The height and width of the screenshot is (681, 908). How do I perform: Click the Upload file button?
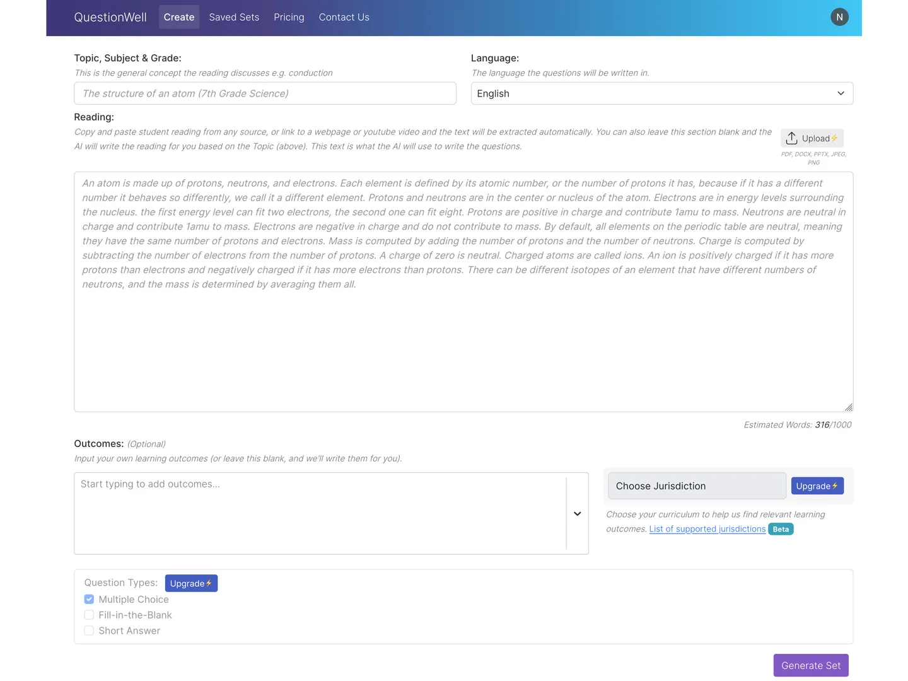pos(812,138)
